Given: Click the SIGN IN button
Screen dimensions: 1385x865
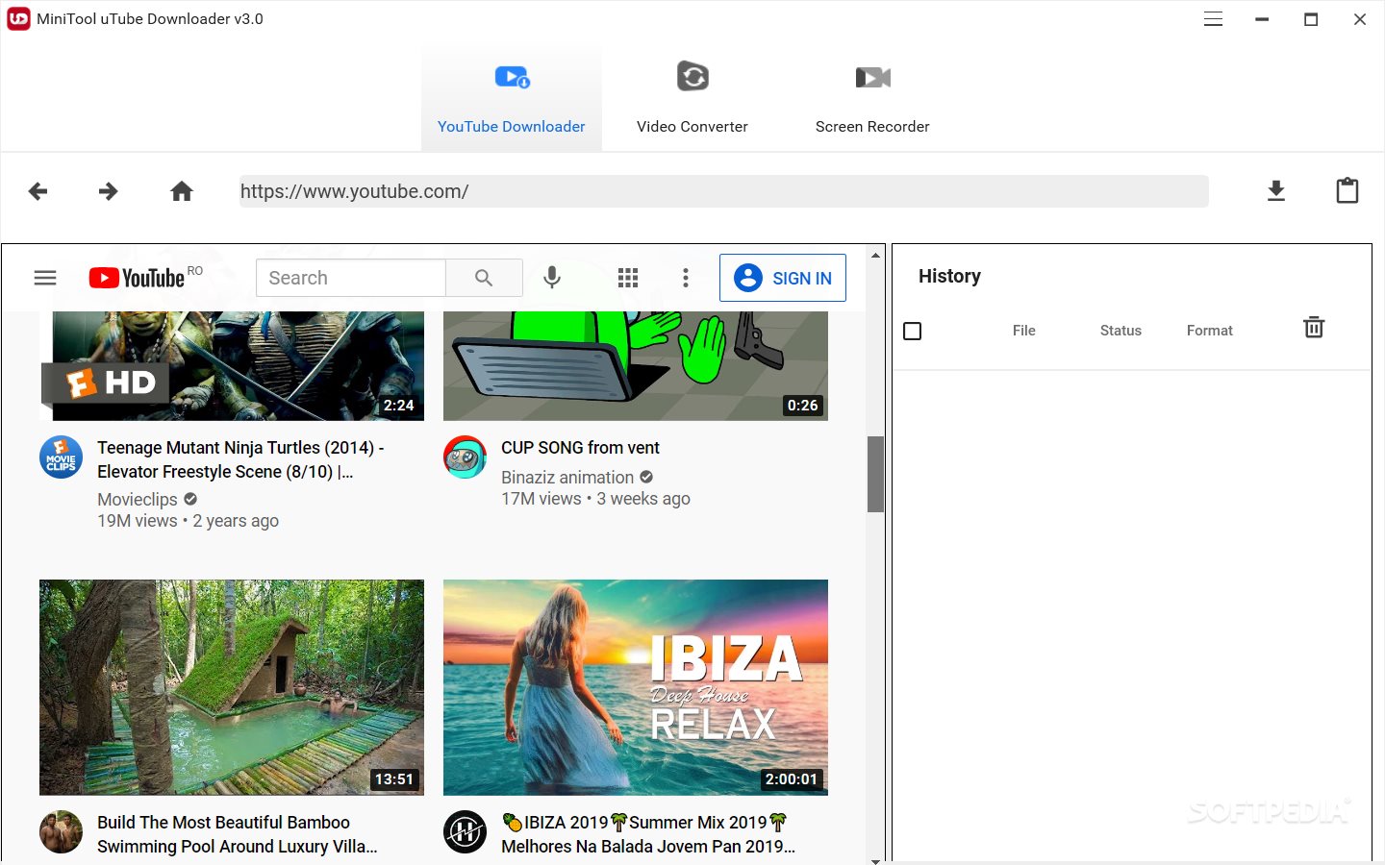Looking at the screenshot, I should [x=783, y=278].
